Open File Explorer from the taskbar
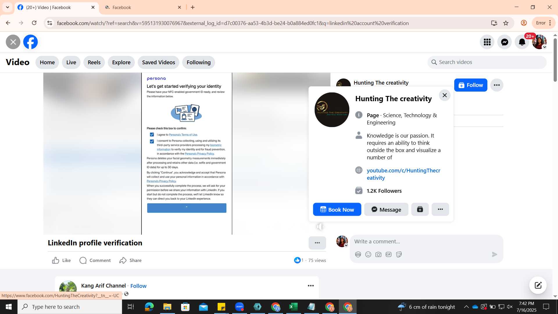558x314 pixels. (167, 307)
